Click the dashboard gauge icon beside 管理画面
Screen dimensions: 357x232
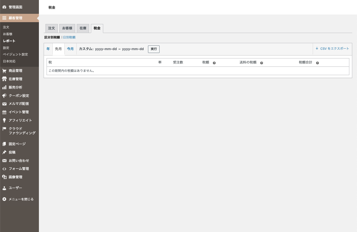4,7
